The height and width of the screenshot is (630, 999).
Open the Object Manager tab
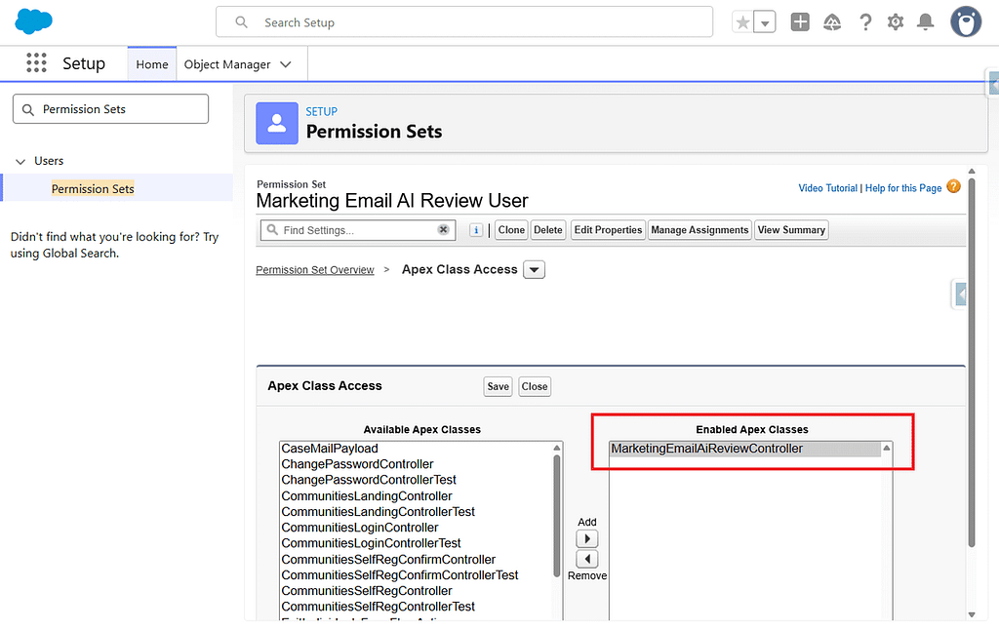(226, 64)
